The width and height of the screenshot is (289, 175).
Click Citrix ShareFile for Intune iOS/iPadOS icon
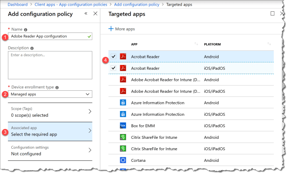(123, 149)
